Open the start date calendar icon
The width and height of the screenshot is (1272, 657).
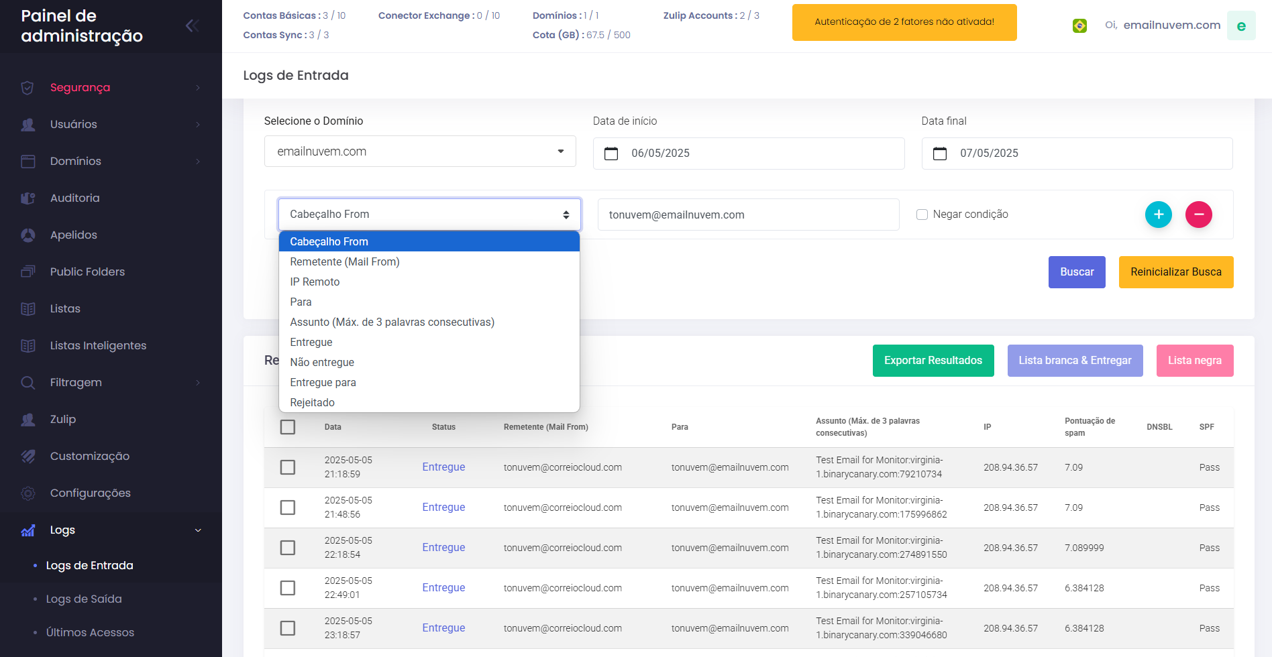[x=611, y=154]
